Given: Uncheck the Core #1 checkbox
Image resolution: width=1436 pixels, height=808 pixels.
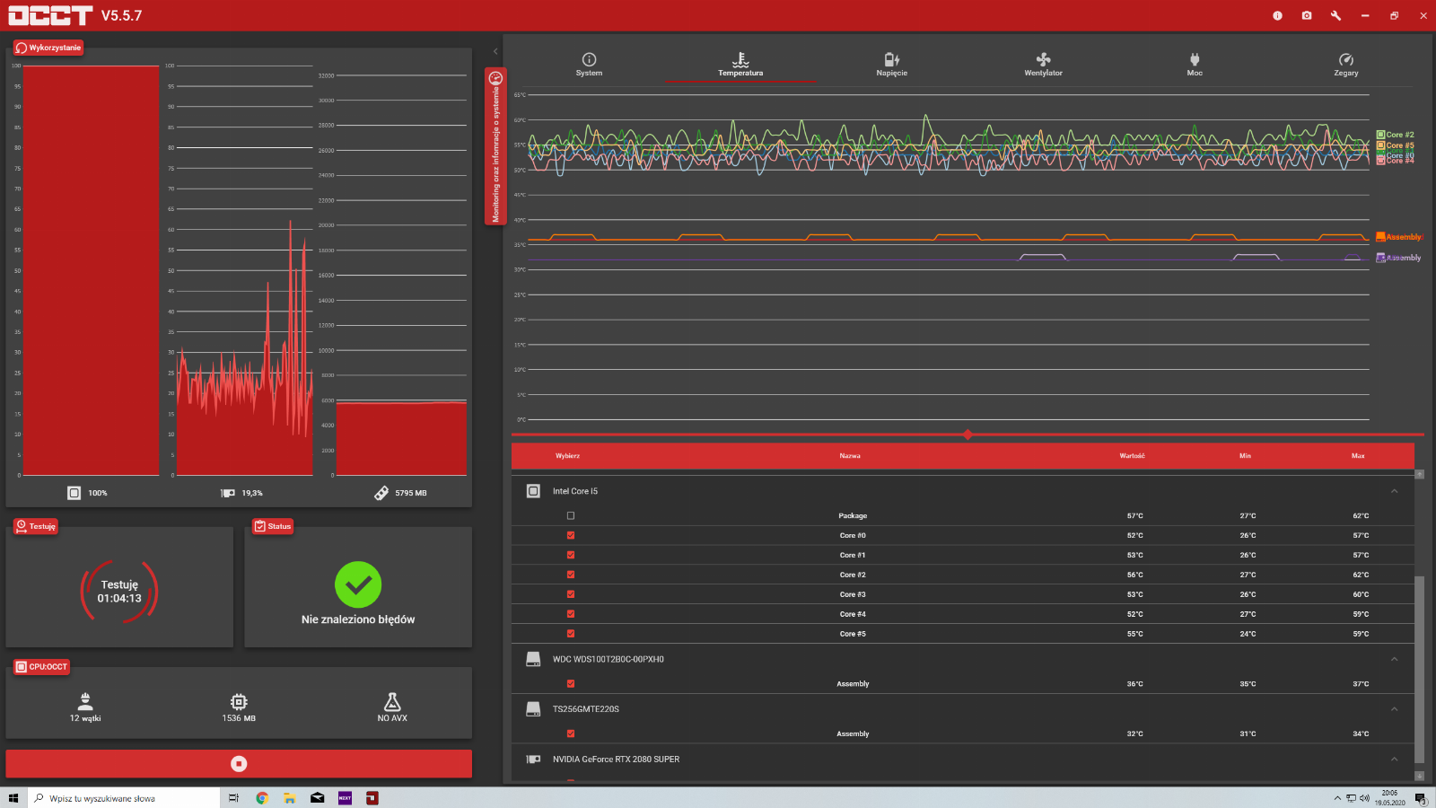Looking at the screenshot, I should point(571,555).
